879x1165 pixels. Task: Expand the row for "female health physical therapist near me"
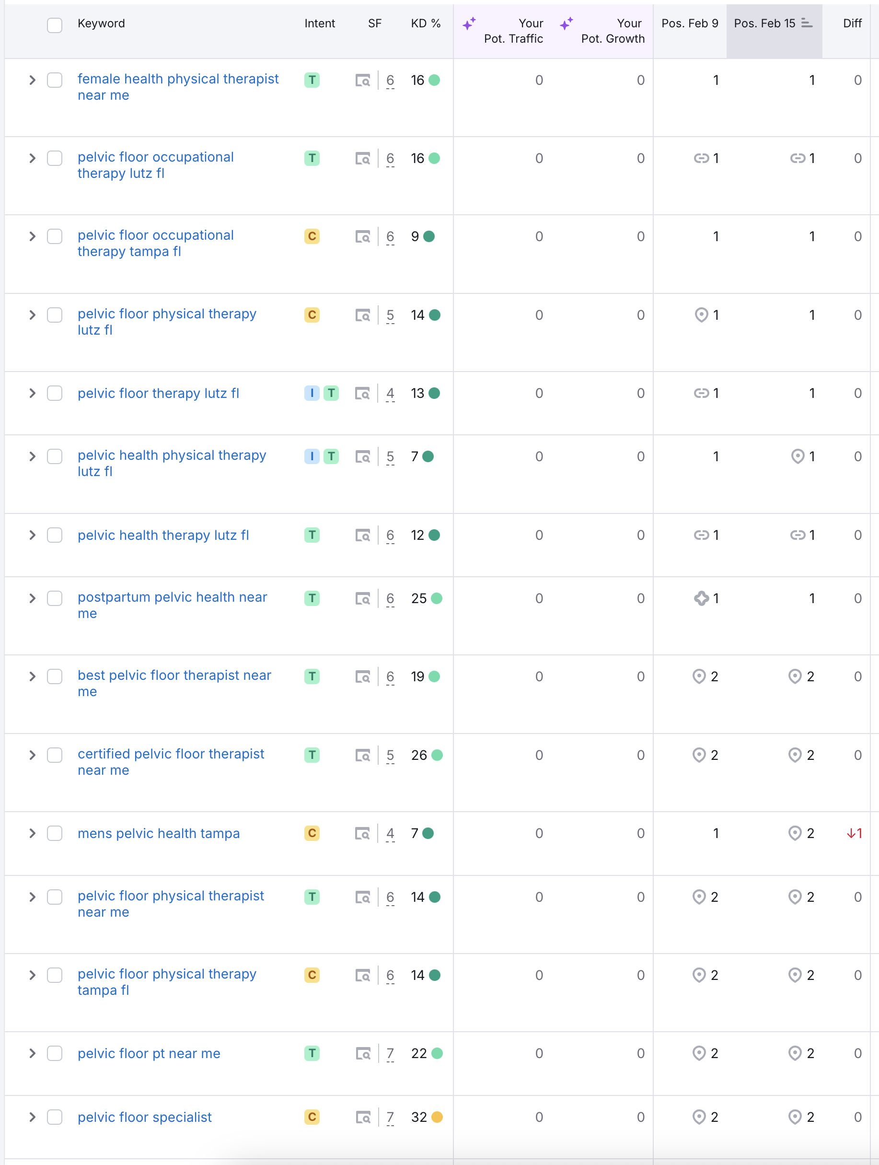coord(32,80)
